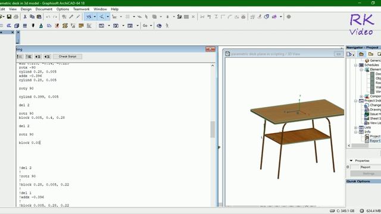Open the Window menu
The width and height of the screenshot is (381, 214).
pyautogui.click(x=100, y=9)
